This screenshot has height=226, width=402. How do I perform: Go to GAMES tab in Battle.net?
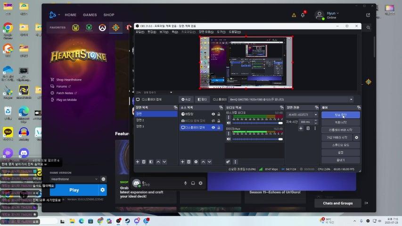point(90,15)
